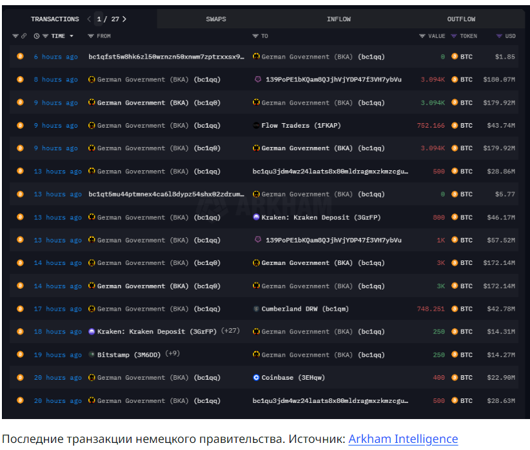Select the OUTFLOW tab
Image resolution: width=530 pixels, height=450 pixels.
tap(461, 19)
